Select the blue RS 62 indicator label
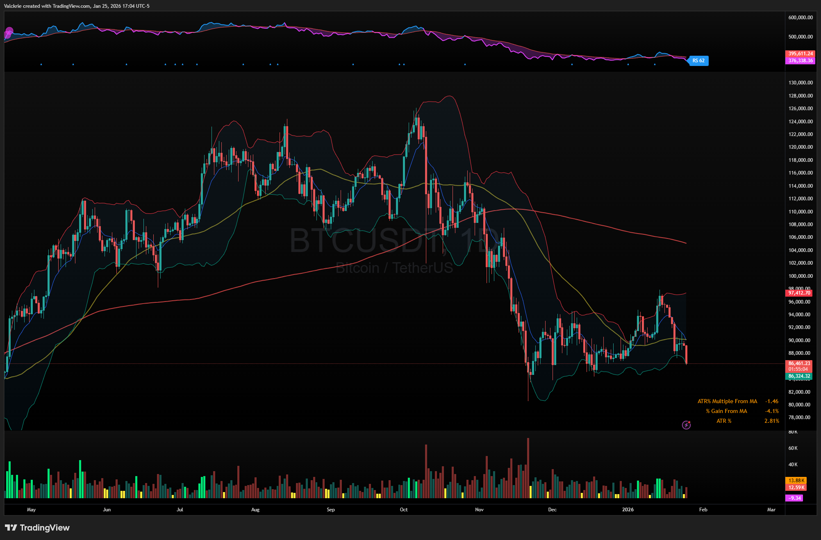Screen dimensions: 821x540 point(698,60)
